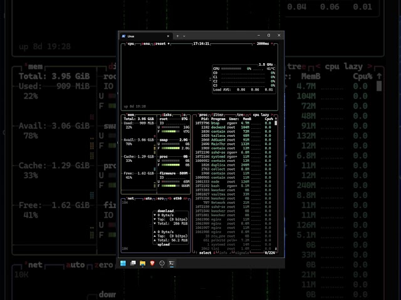Click the CPU usage meter bar
Image resolution: width=401 pixels, height=300 pixels.
coord(231,69)
